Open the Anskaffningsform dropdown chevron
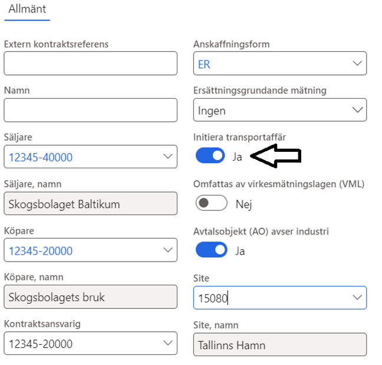382x365 pixels. [357, 63]
